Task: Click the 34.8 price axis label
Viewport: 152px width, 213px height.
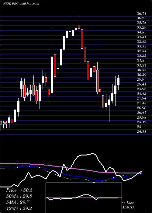Action: tap(140, 32)
